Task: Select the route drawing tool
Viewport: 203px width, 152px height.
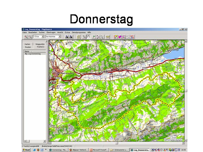Action: (x=98, y=37)
